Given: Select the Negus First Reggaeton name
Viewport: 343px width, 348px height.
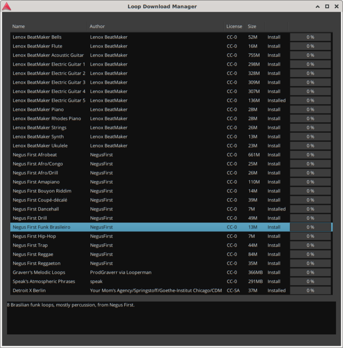Looking at the screenshot, I should pos(36,264).
